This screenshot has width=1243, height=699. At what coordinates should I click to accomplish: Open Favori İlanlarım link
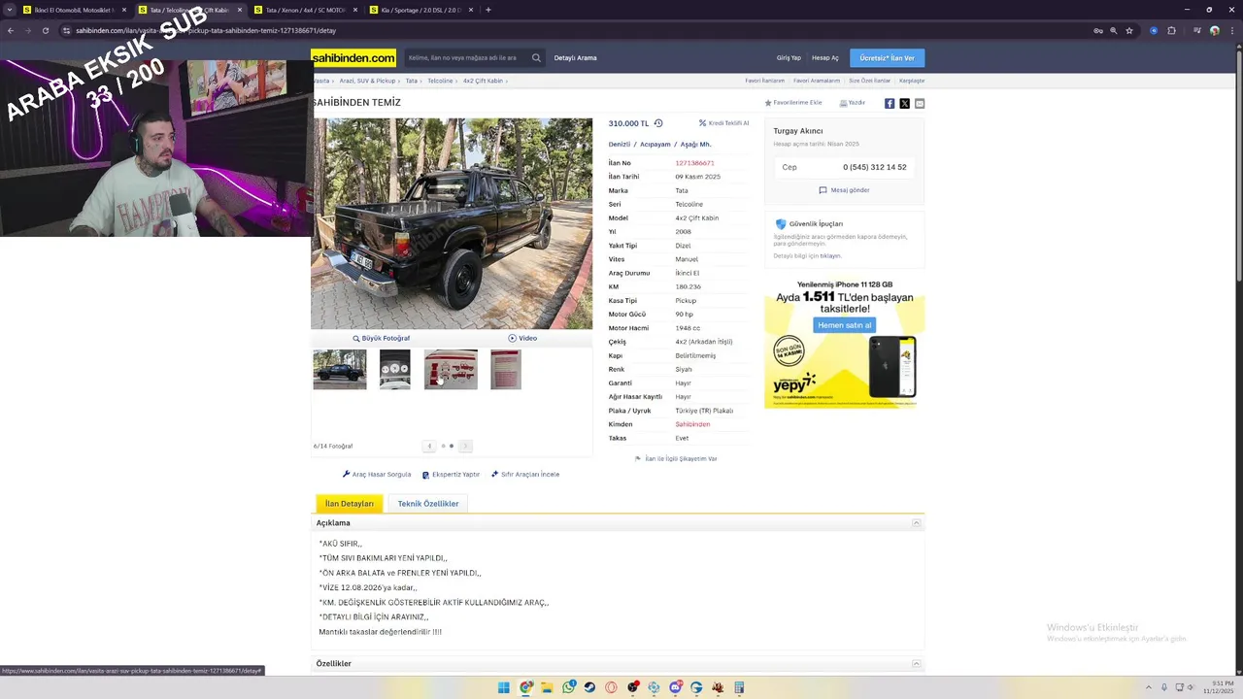[765, 81]
